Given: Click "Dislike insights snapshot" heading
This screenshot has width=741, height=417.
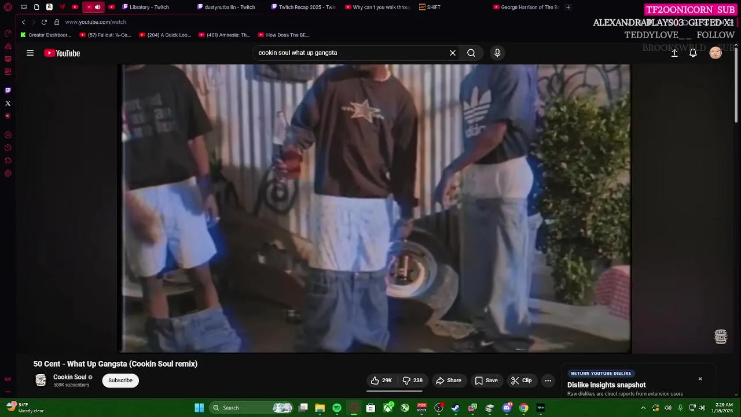Looking at the screenshot, I should [x=606, y=385].
